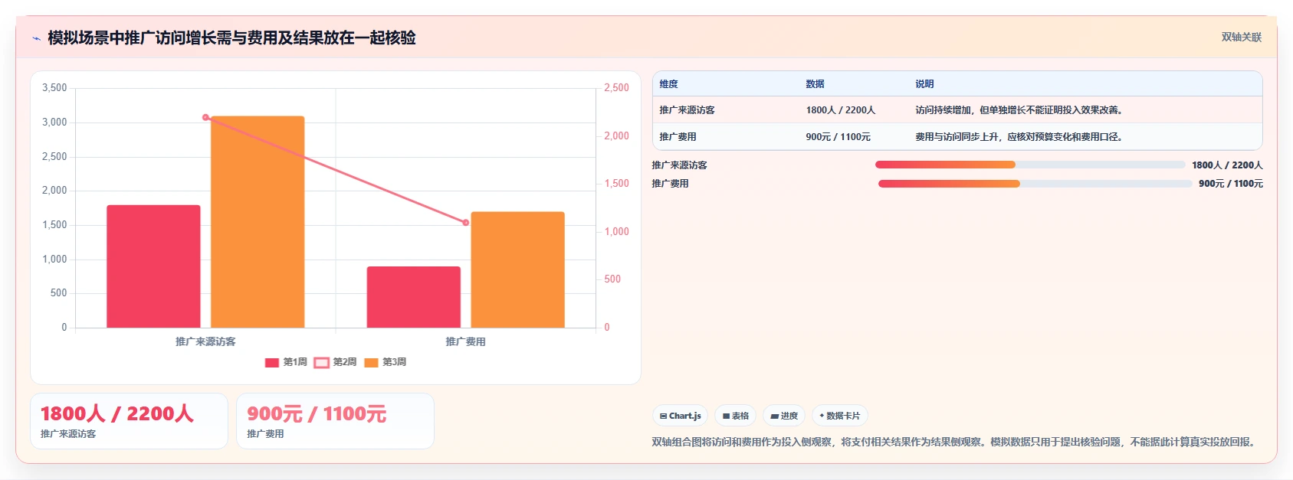Click the 推广费用 x-axis label
The height and width of the screenshot is (480, 1293).
click(466, 341)
